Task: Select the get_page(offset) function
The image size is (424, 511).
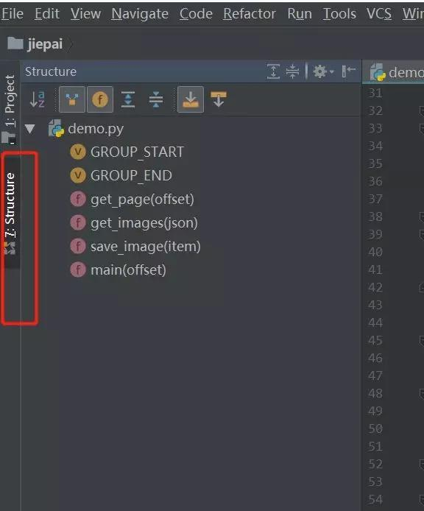Action: [142, 200]
